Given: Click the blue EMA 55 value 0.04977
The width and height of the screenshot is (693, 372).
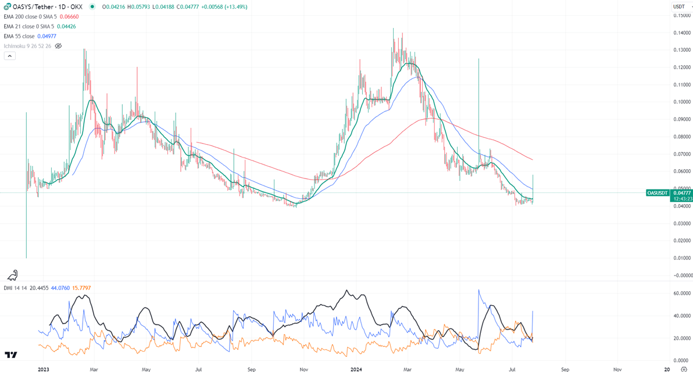Looking at the screenshot, I should click(x=47, y=36).
